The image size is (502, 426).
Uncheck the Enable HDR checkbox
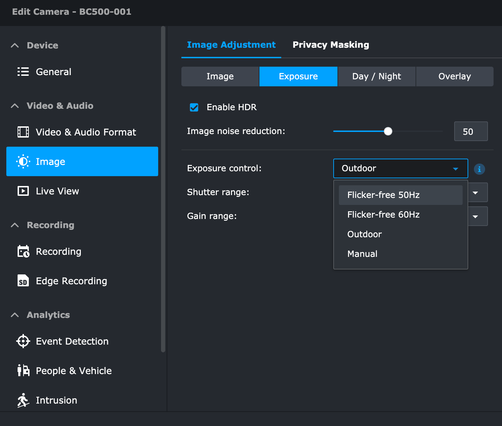pyautogui.click(x=194, y=107)
